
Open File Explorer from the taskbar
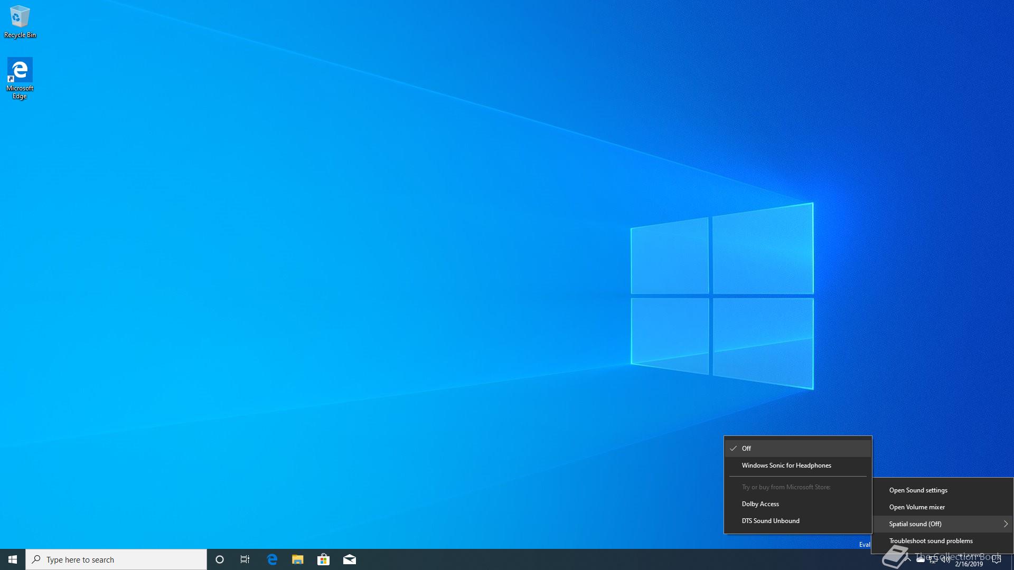[298, 559]
